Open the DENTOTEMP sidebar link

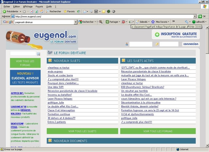17,124
